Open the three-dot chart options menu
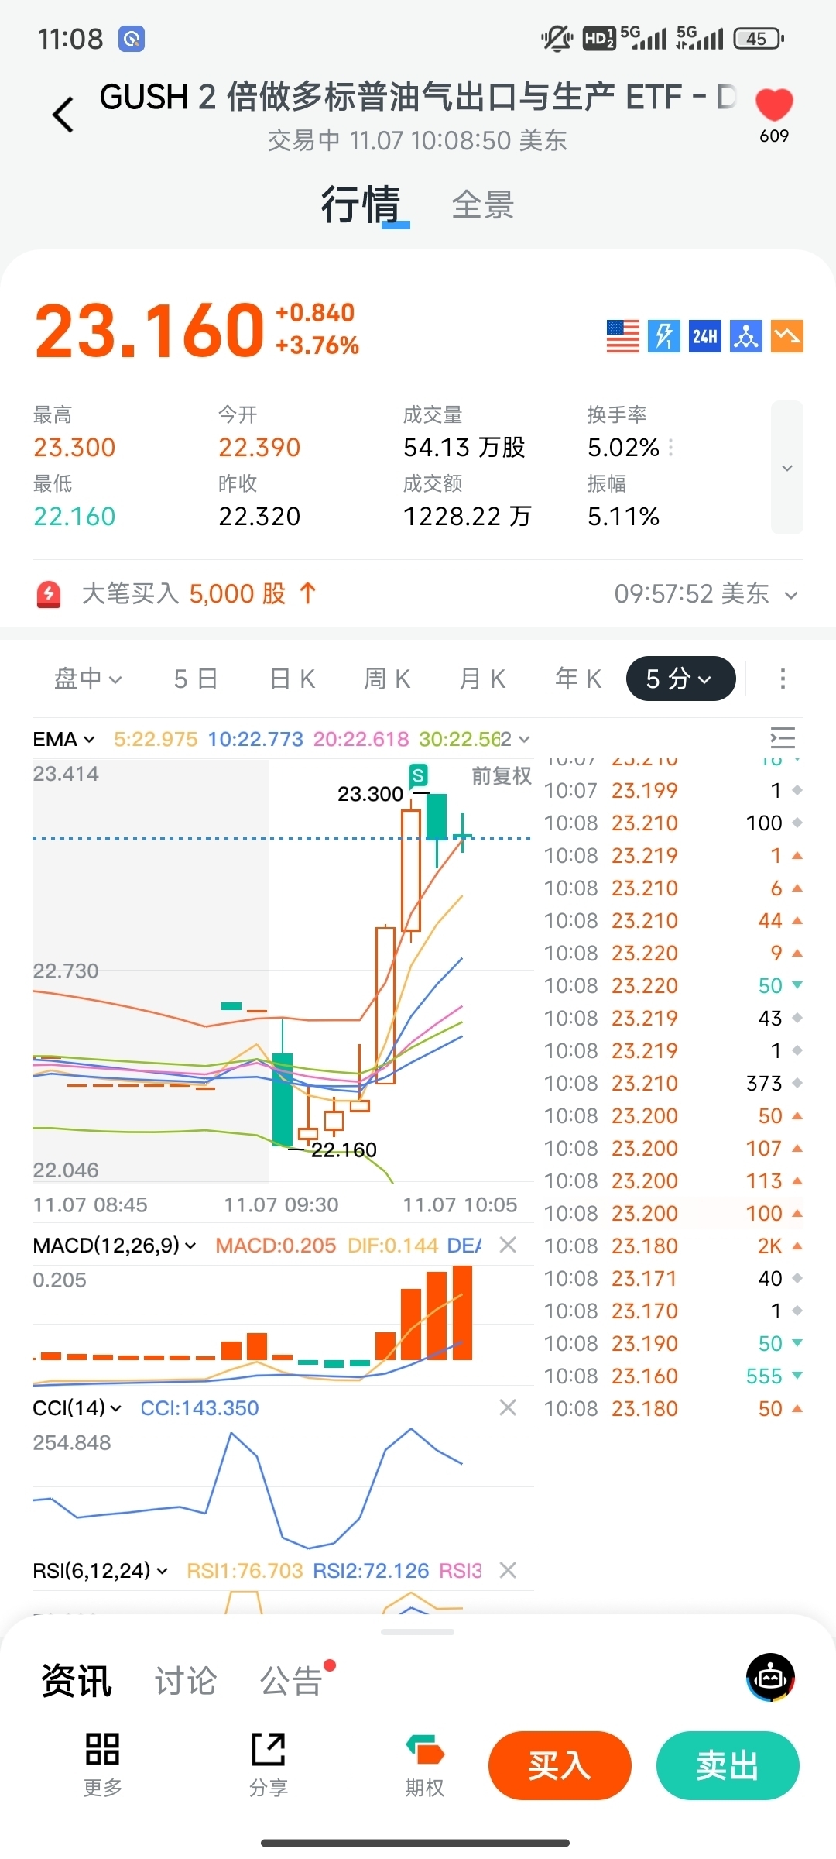Screen dimensions: 836x1859 (783, 679)
